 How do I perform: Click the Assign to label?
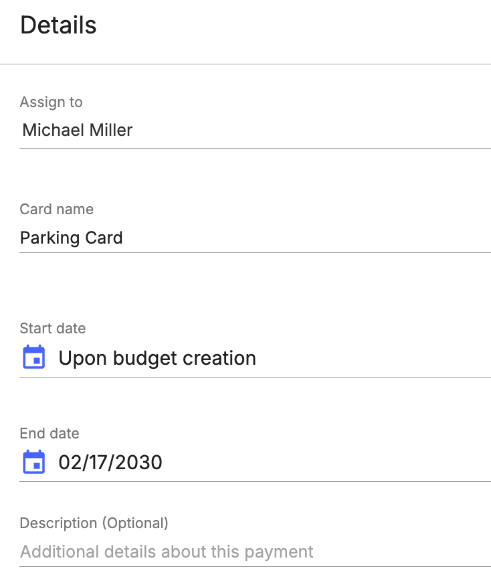pyautogui.click(x=51, y=102)
